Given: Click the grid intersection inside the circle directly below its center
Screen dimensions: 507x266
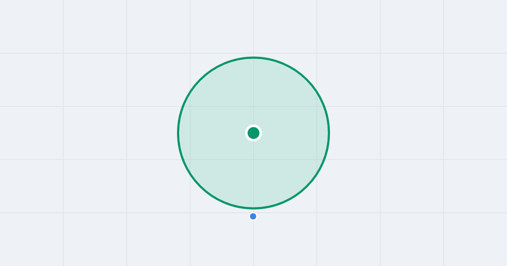Looking at the screenshot, I should (x=253, y=160).
